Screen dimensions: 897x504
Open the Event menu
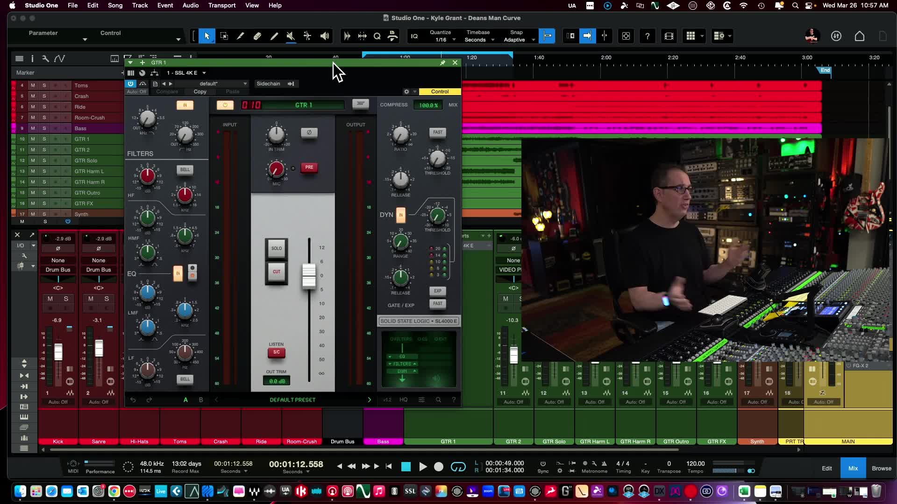click(x=165, y=5)
